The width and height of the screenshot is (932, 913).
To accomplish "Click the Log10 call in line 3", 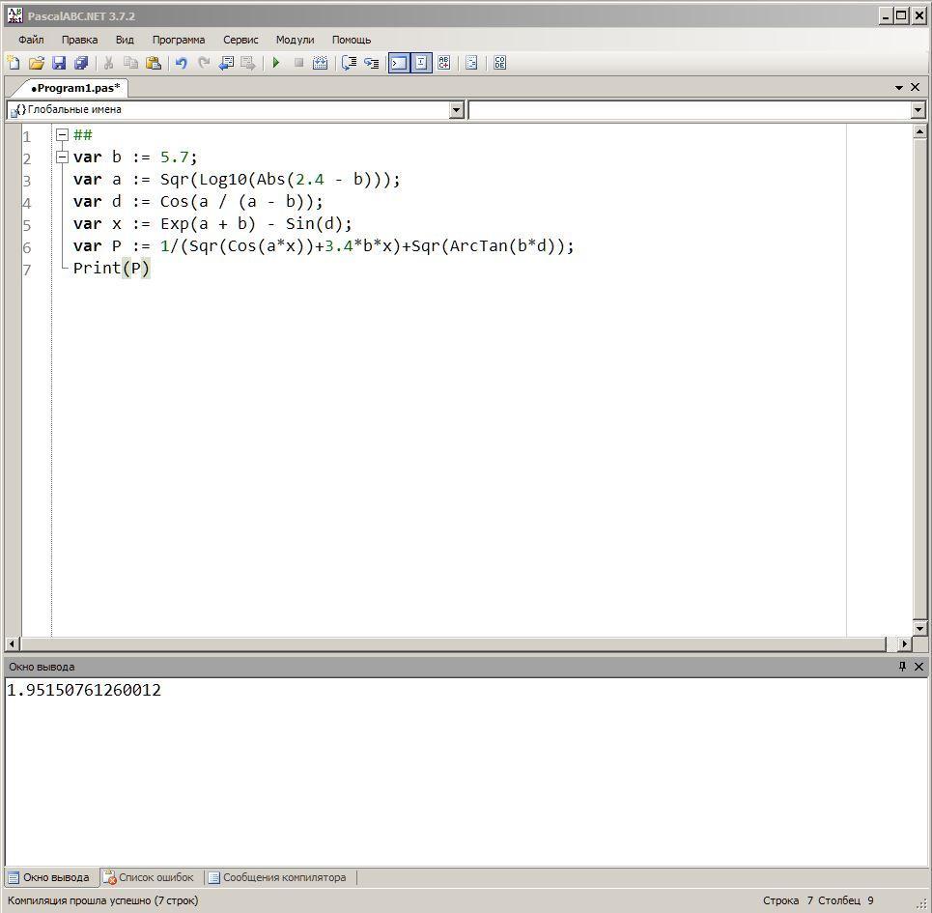I will tap(223, 180).
